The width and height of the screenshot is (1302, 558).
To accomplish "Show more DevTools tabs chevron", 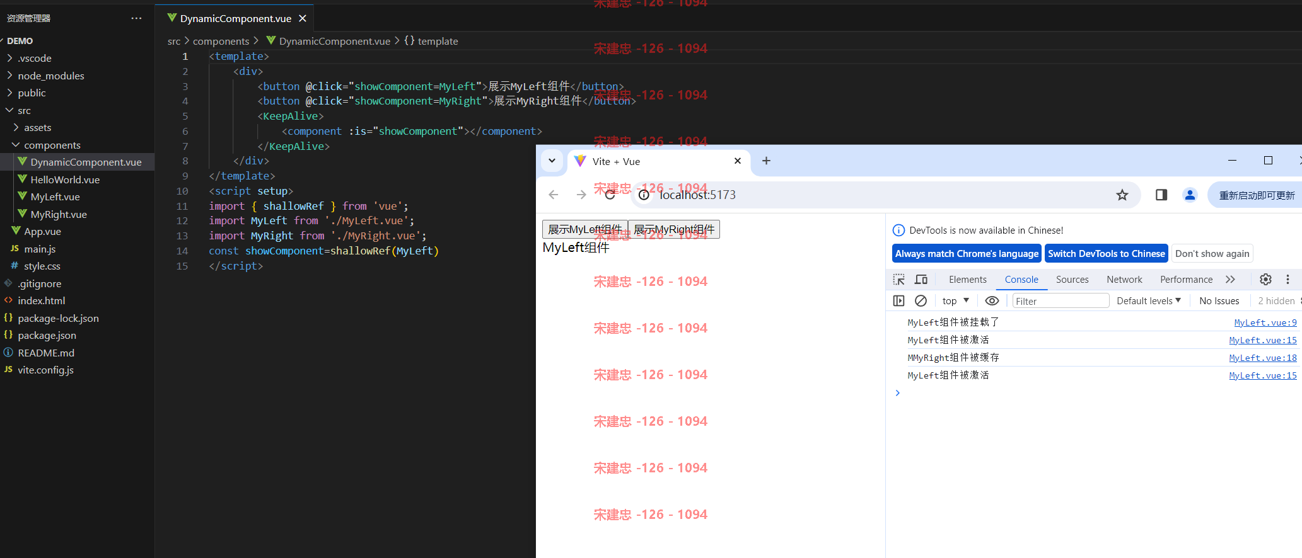I will click(1230, 280).
